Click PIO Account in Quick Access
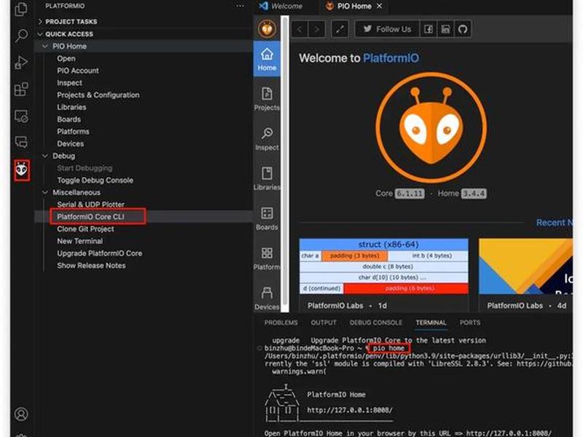The image size is (583, 437). (x=78, y=71)
